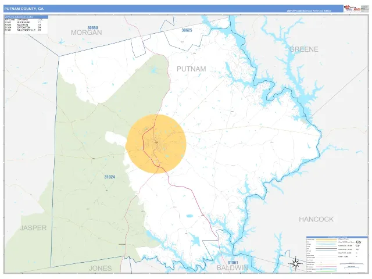The height and width of the screenshot is (279, 372).
Task: Click the EATONTON row in ZIP table
Action: click(x=23, y=27)
